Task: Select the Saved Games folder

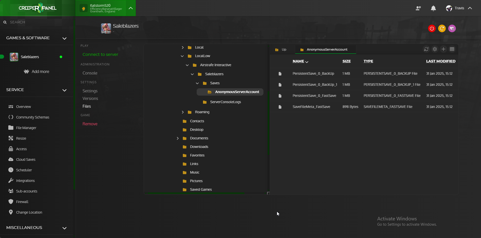Action: click(201, 189)
